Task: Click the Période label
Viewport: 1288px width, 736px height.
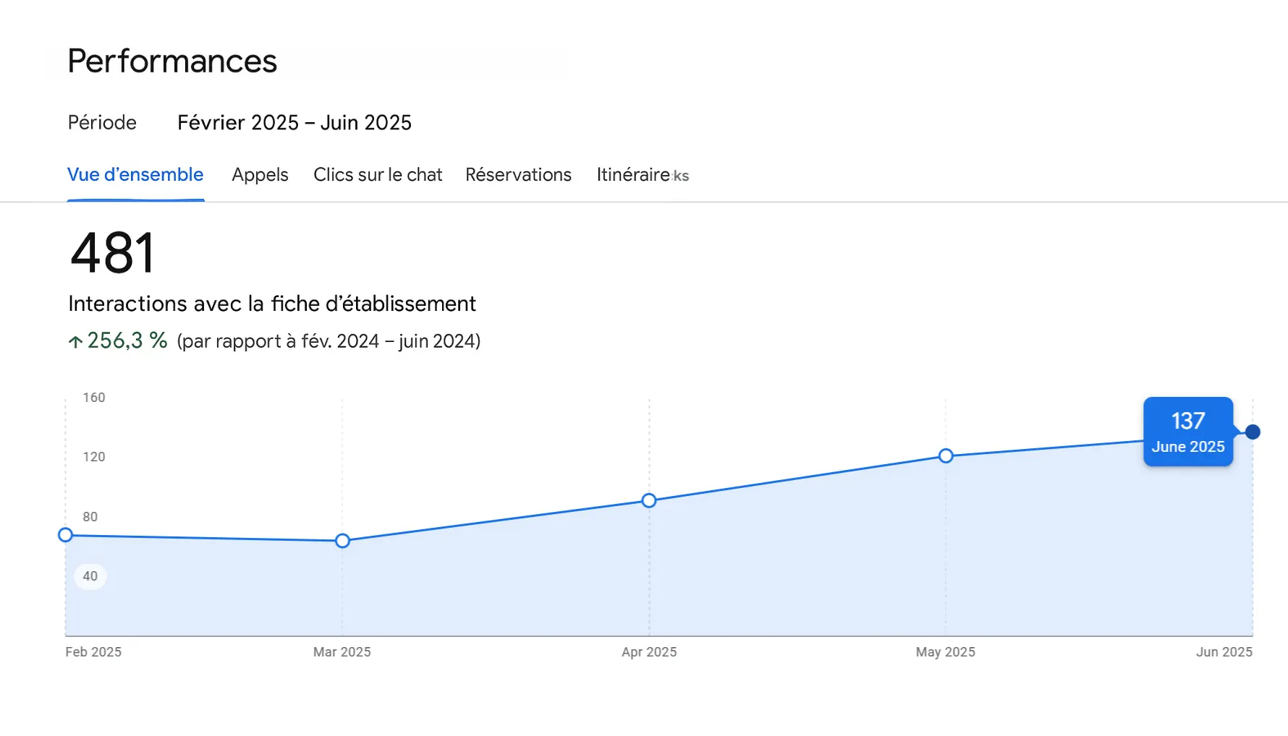Action: point(102,122)
